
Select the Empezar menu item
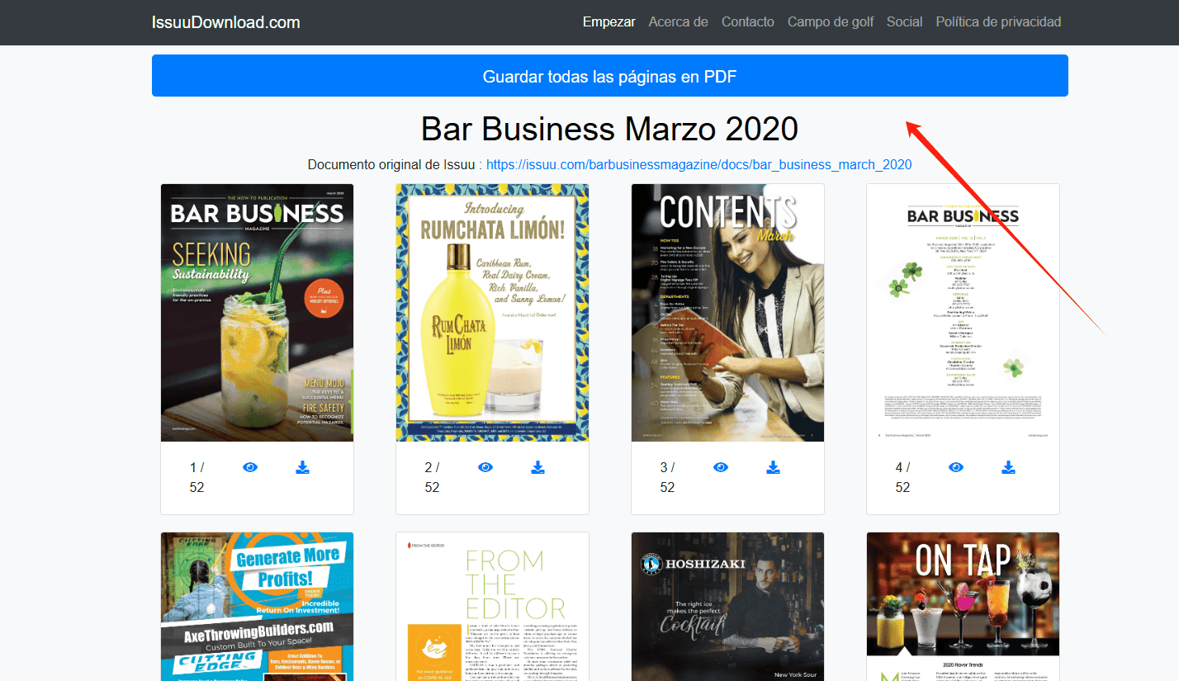tap(609, 22)
